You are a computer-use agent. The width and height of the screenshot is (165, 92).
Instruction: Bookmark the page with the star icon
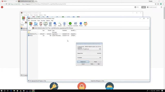(155, 4)
